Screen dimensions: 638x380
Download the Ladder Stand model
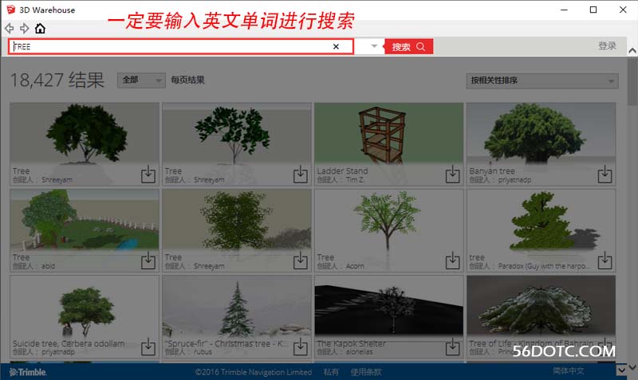point(452,174)
